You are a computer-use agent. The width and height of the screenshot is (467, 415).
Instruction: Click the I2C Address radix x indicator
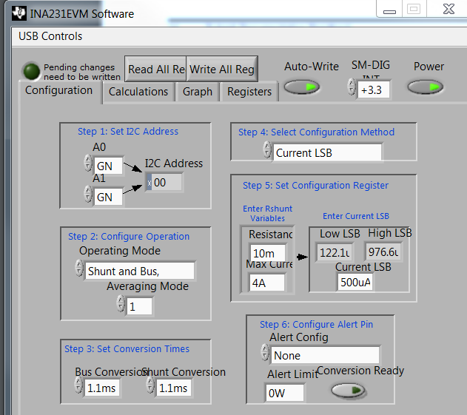pos(149,183)
